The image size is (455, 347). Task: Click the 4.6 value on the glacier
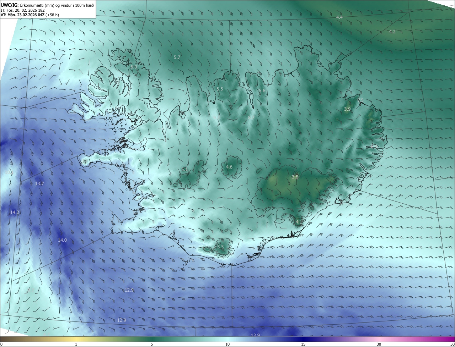pos(229,167)
